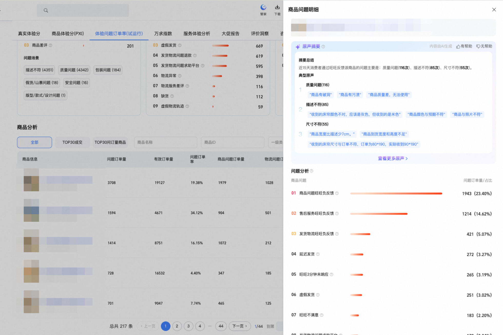
Task: Click the 售后服务旺旺负反馈 progress bar
Action: click(x=379, y=214)
